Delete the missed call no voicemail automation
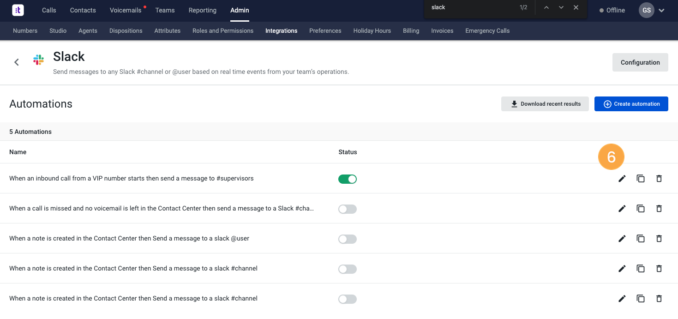Viewport: 678px width, 319px height. coord(659,209)
